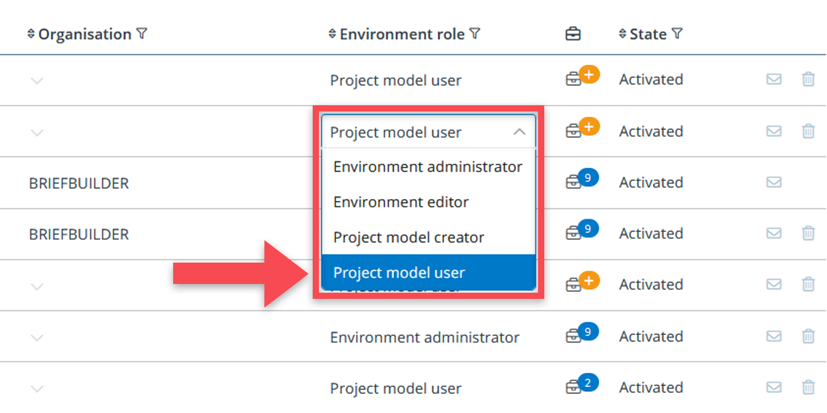The image size is (827, 413).
Task: Click trash icon in the last row
Action: [x=808, y=387]
